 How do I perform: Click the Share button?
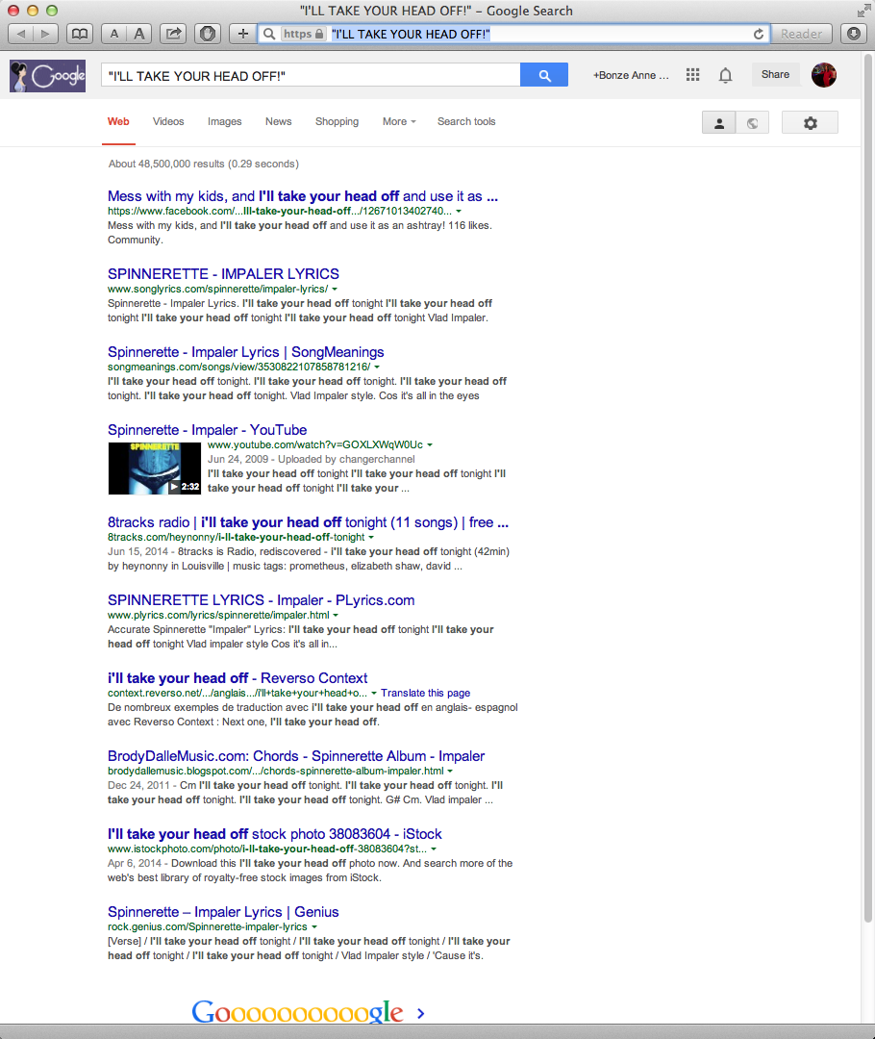tap(775, 74)
